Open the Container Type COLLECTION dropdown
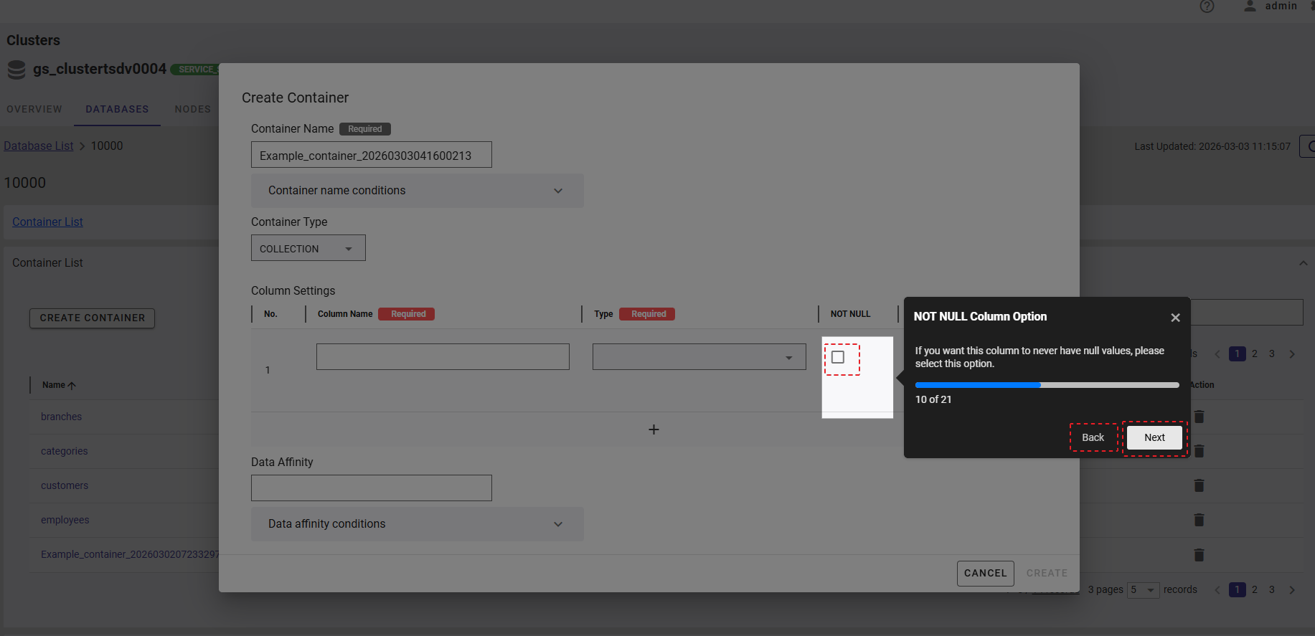This screenshot has height=636, width=1315. (x=308, y=248)
